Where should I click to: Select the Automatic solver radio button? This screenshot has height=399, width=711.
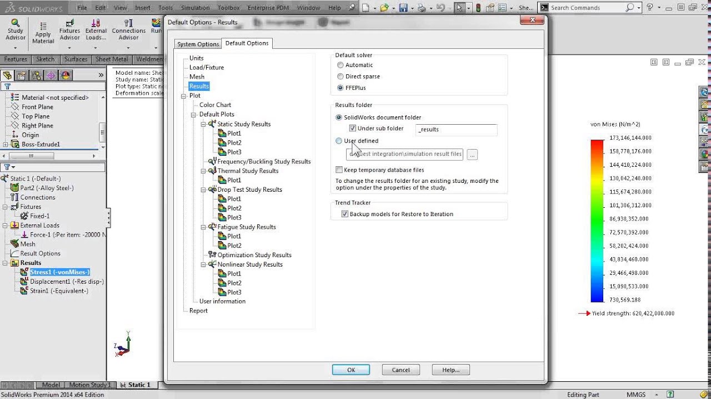coord(340,65)
